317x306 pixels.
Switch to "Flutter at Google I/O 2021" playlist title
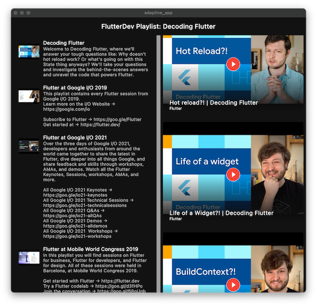[x=75, y=138]
